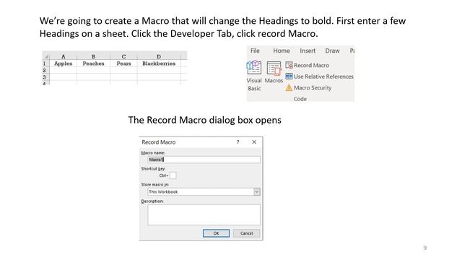Screen dimensions: 462x260
Task: Close the Record Macro dialog
Action: click(x=254, y=142)
